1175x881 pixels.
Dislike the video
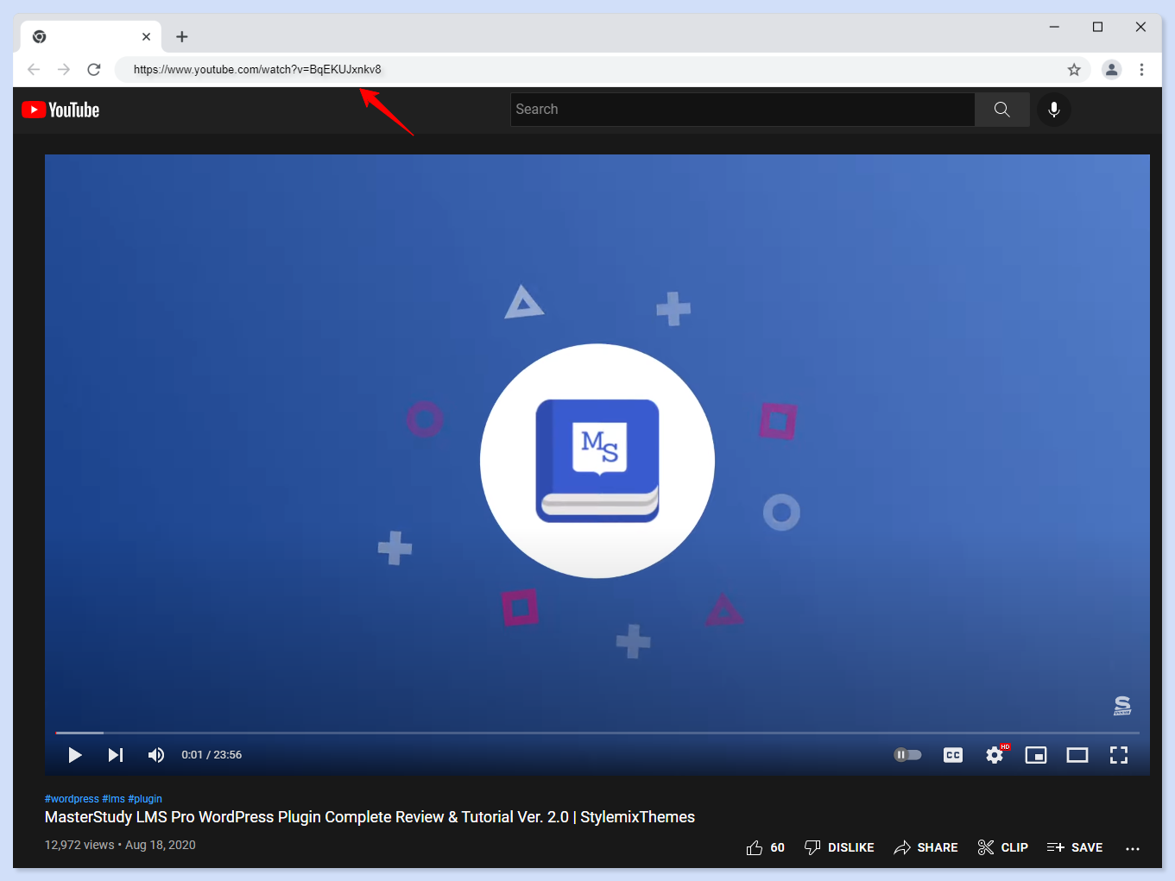[x=839, y=847]
